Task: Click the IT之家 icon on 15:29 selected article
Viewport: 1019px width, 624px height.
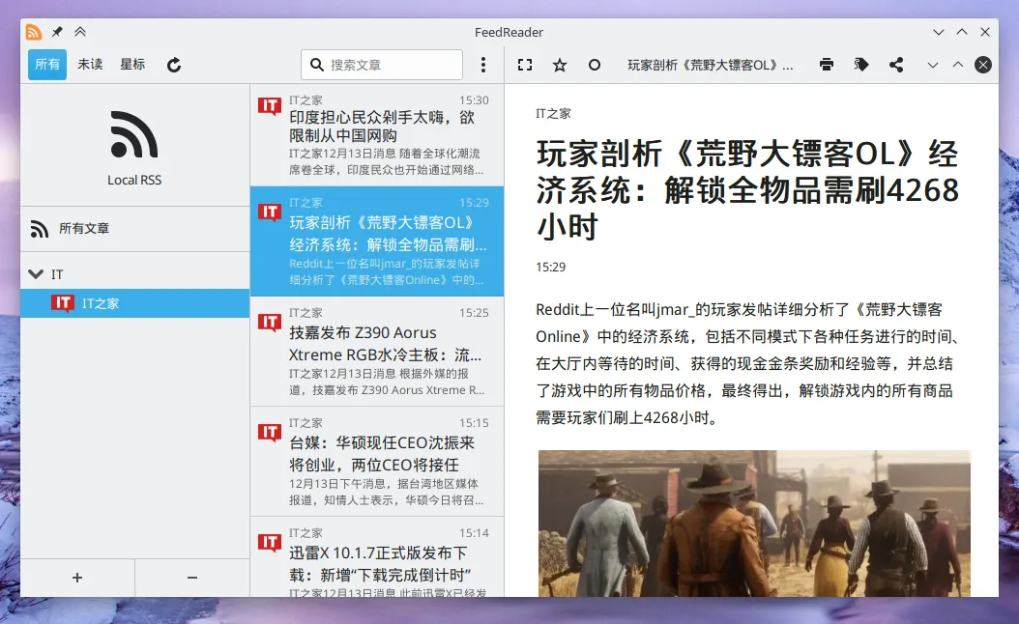Action: coord(269,213)
